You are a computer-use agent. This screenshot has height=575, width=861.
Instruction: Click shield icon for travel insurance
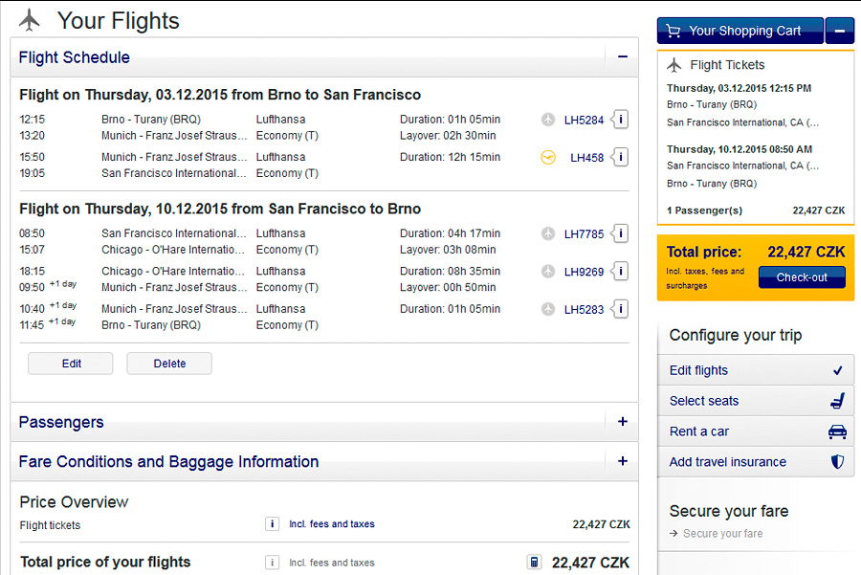[837, 462]
